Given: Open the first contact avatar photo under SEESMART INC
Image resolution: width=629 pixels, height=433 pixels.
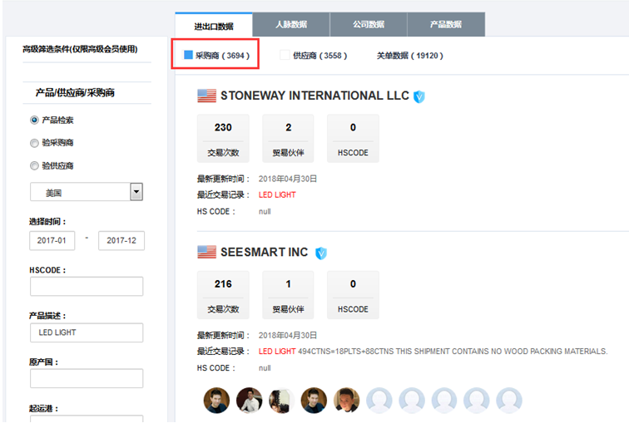Looking at the screenshot, I should (x=216, y=400).
